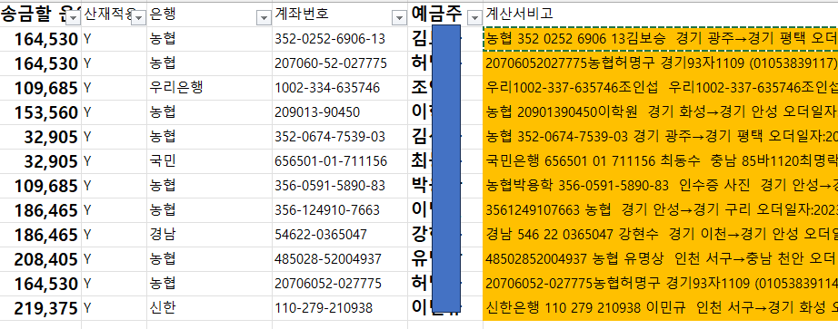Select the 경남 bank cell
This screenshot has width=838, height=329.
(209, 235)
